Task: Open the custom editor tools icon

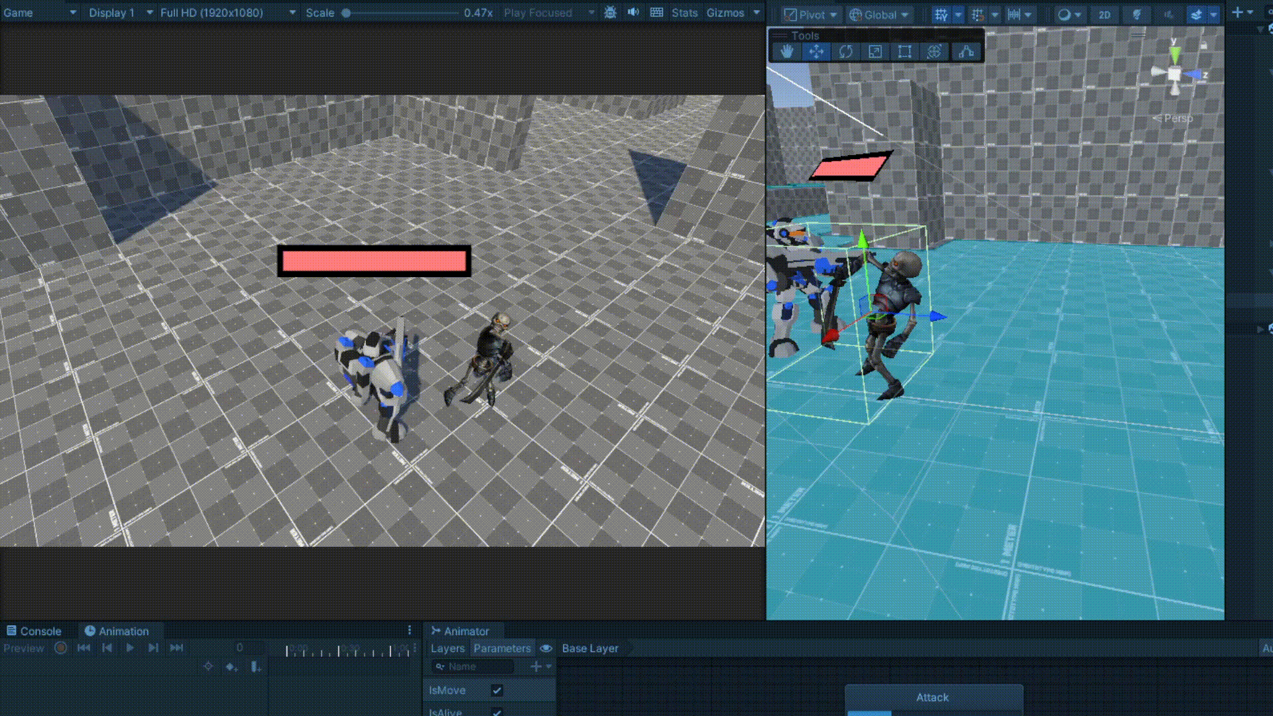Action: tap(966, 52)
